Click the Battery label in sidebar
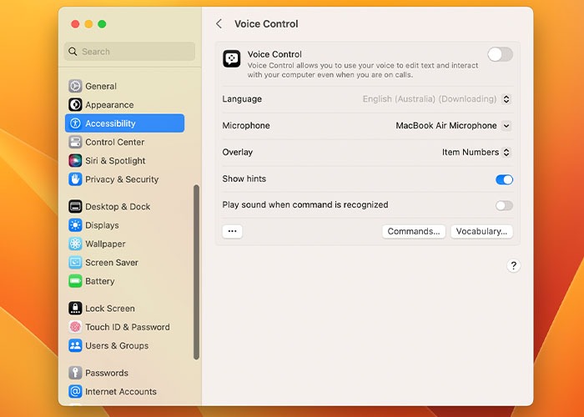 coord(100,281)
